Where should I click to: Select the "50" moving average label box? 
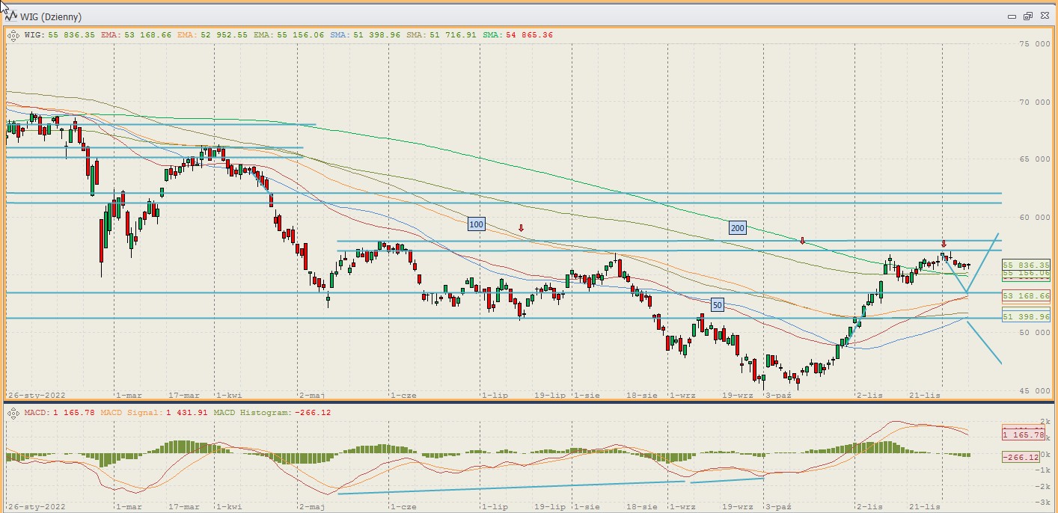pyautogui.click(x=717, y=305)
